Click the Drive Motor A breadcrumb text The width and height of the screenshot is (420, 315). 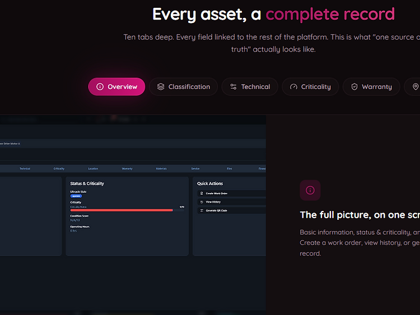coord(10,144)
